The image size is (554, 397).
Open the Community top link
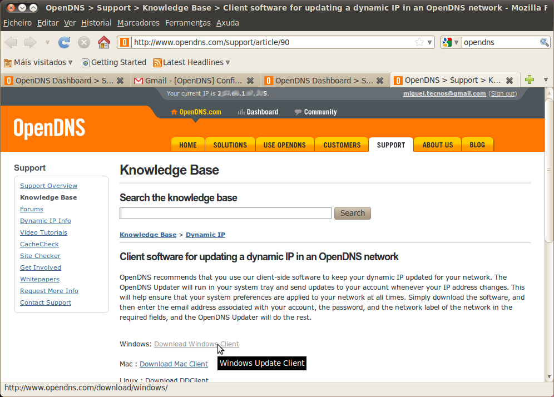[316, 112]
